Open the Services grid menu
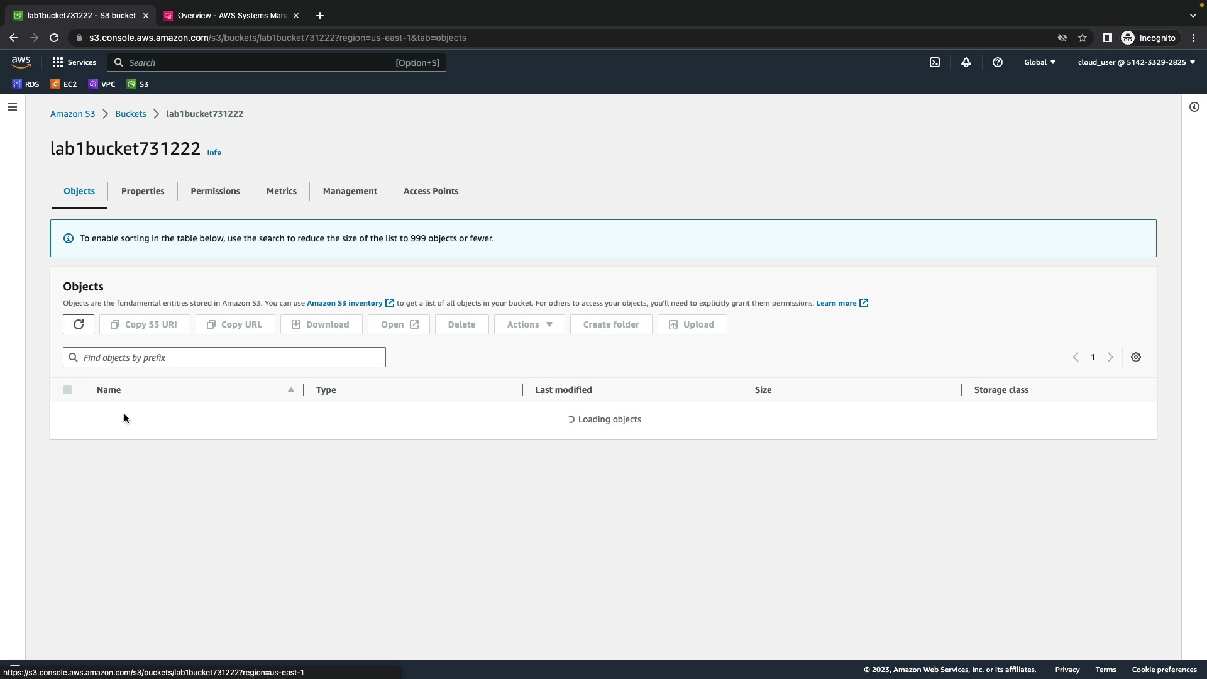 point(74,62)
